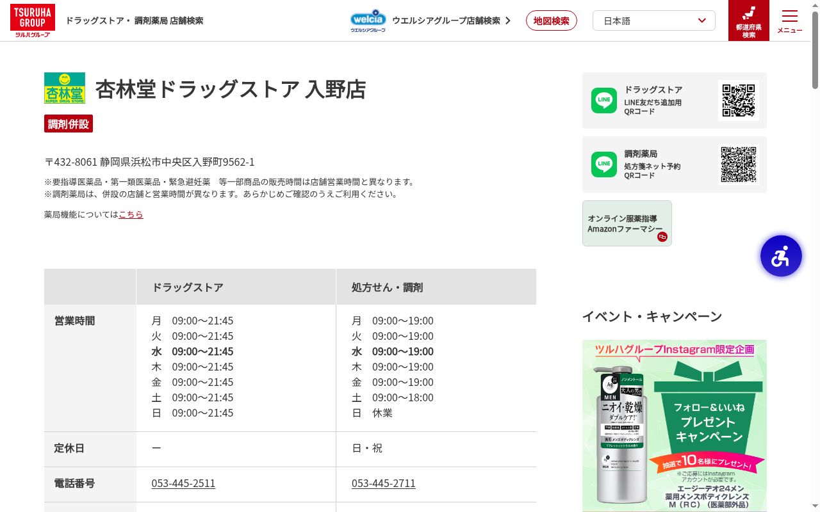The height and width of the screenshot is (512, 820).
Task: Click Saturday pharmacy hours 09:00〜18:00
Action: [403, 397]
